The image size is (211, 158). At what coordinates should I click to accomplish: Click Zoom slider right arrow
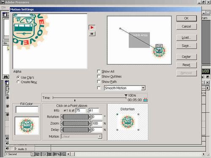(x=89, y=123)
